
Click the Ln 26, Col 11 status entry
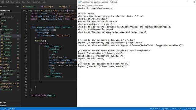tap(155, 109)
